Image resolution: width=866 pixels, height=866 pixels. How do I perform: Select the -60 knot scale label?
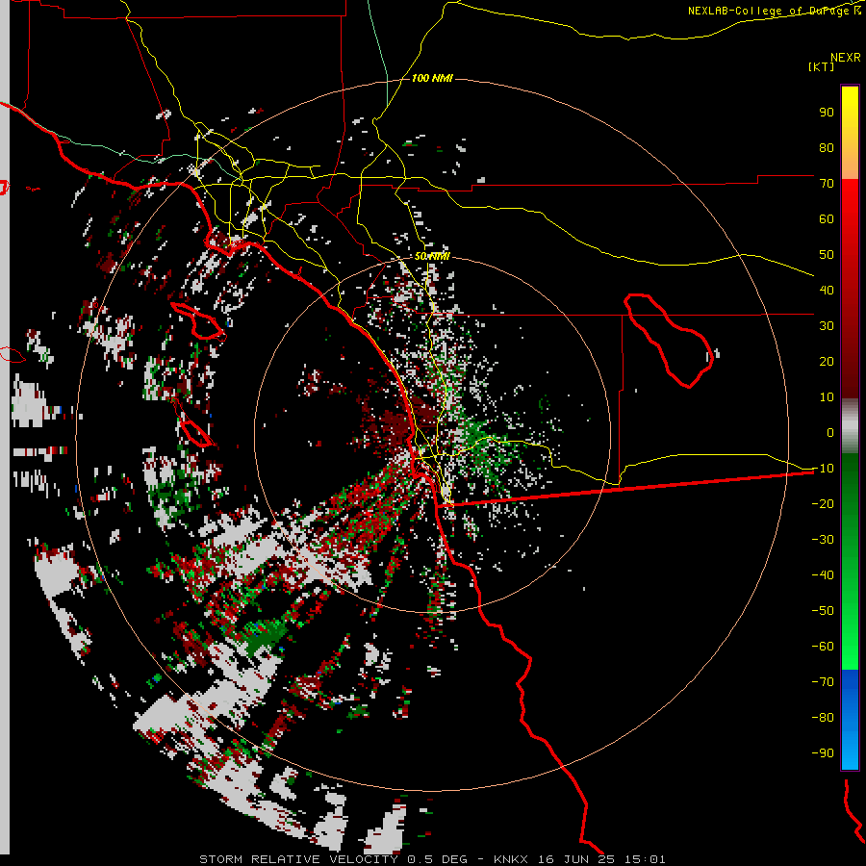823,647
